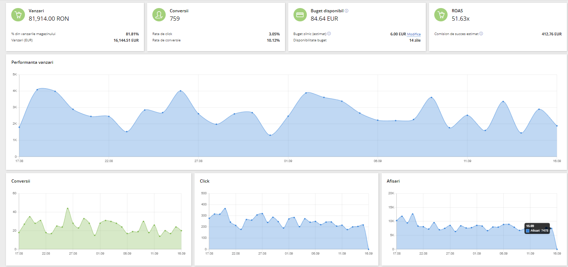Click final zero point in Click chart

click(368, 249)
